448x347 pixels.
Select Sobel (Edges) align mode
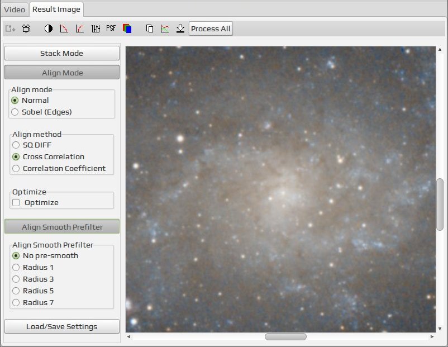pyautogui.click(x=41, y=112)
